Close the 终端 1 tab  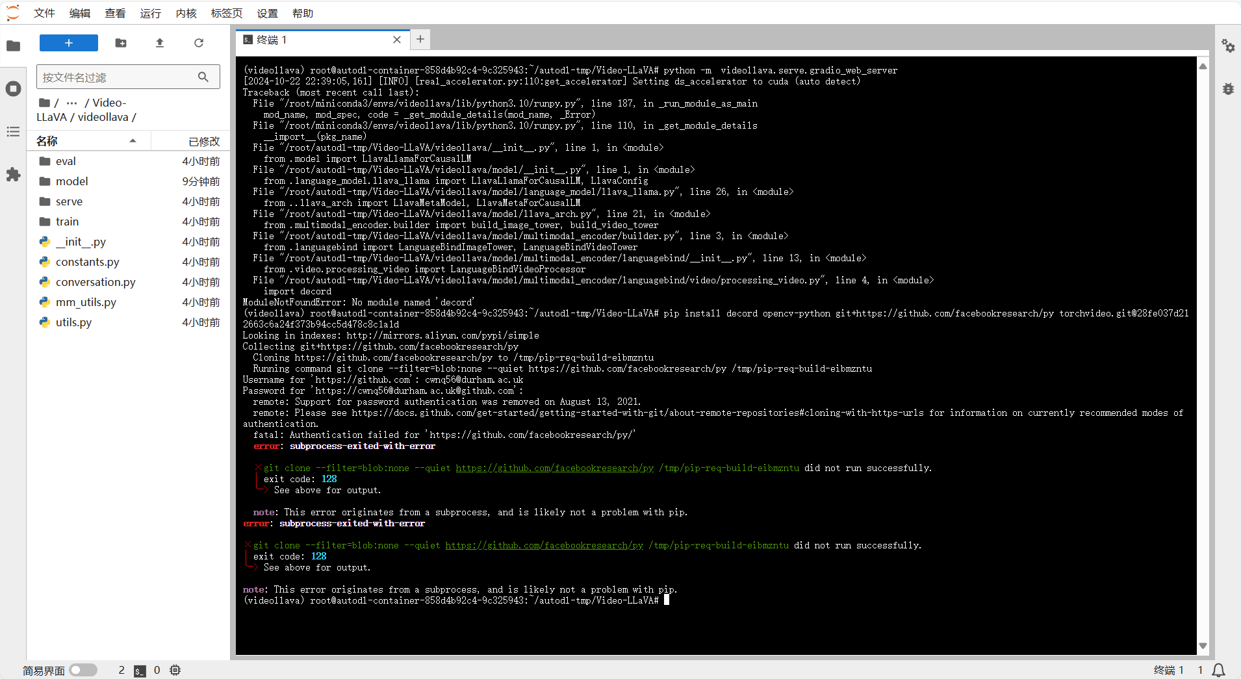pos(397,40)
